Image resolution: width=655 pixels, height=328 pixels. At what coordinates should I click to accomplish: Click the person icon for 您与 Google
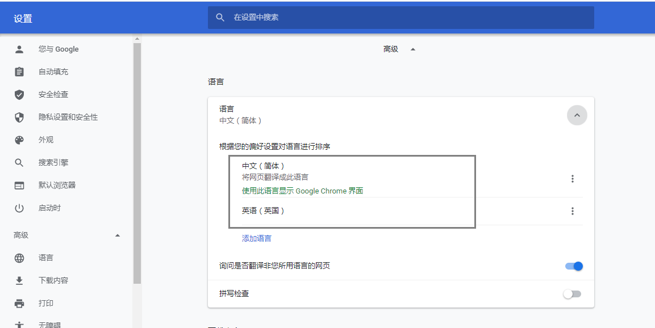[19, 49]
